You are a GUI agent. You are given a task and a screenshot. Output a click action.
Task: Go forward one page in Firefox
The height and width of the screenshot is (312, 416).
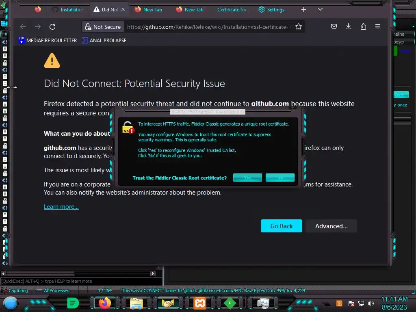tap(38, 26)
